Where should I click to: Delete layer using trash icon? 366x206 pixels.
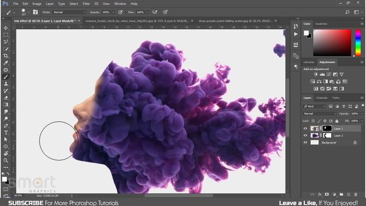pyautogui.click(x=356, y=195)
